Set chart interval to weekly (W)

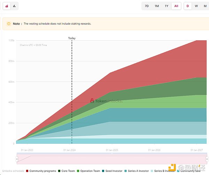(196, 6)
